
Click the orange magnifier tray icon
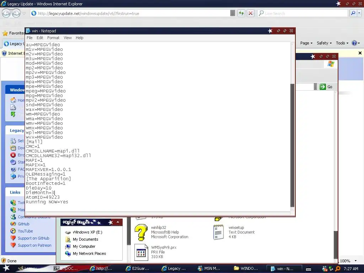(x=338, y=269)
